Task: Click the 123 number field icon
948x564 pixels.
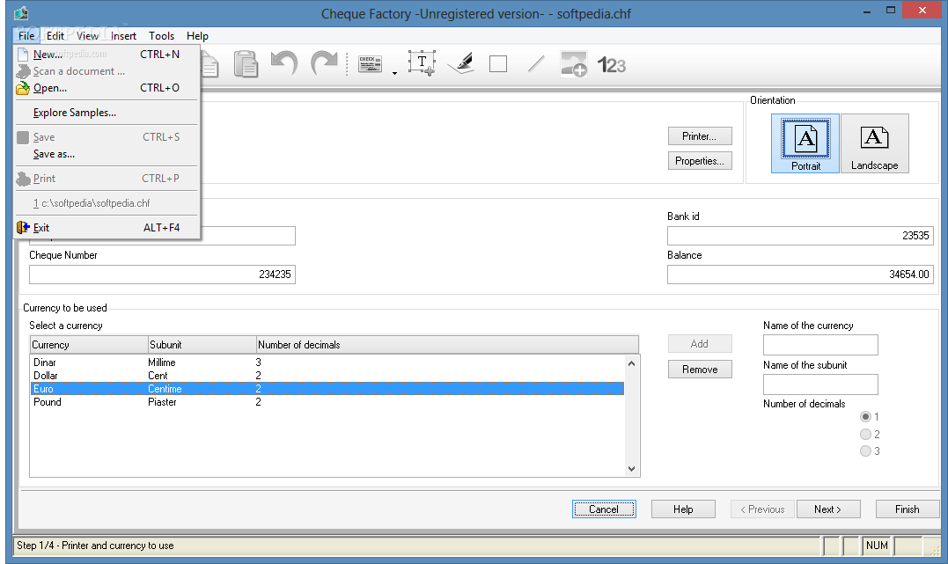Action: coord(611,65)
